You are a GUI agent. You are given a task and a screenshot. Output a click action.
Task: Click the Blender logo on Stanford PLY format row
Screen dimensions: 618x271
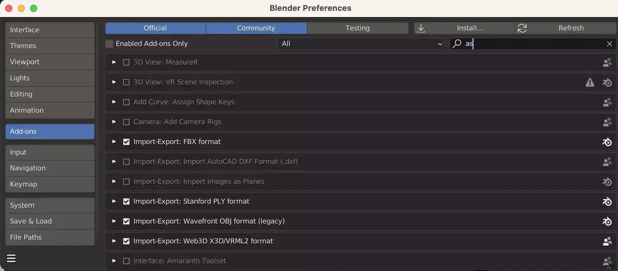[x=607, y=202]
